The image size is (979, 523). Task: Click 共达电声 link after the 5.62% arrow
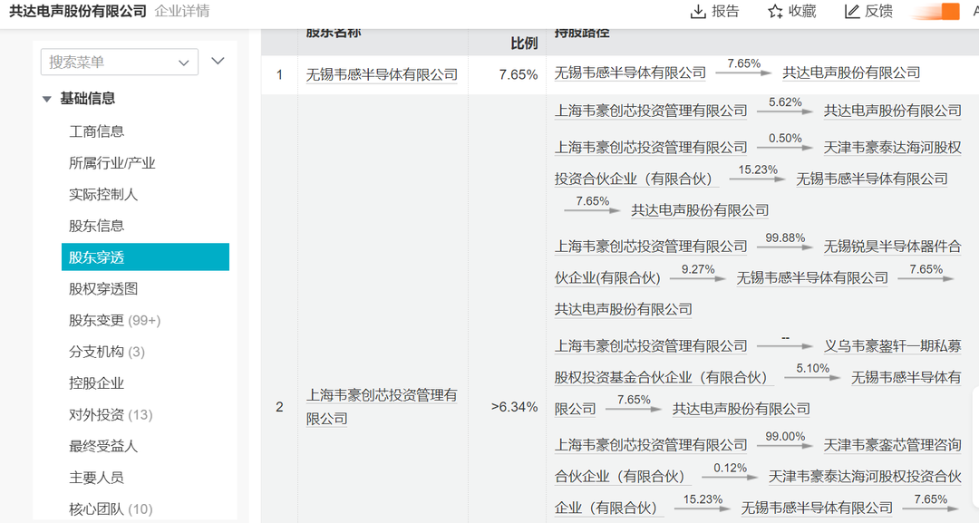pos(892,111)
